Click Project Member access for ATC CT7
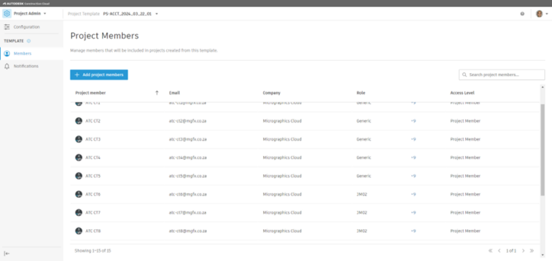 coord(465,213)
